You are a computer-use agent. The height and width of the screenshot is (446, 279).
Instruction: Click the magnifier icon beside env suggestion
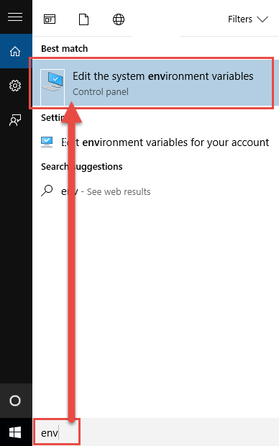[47, 191]
